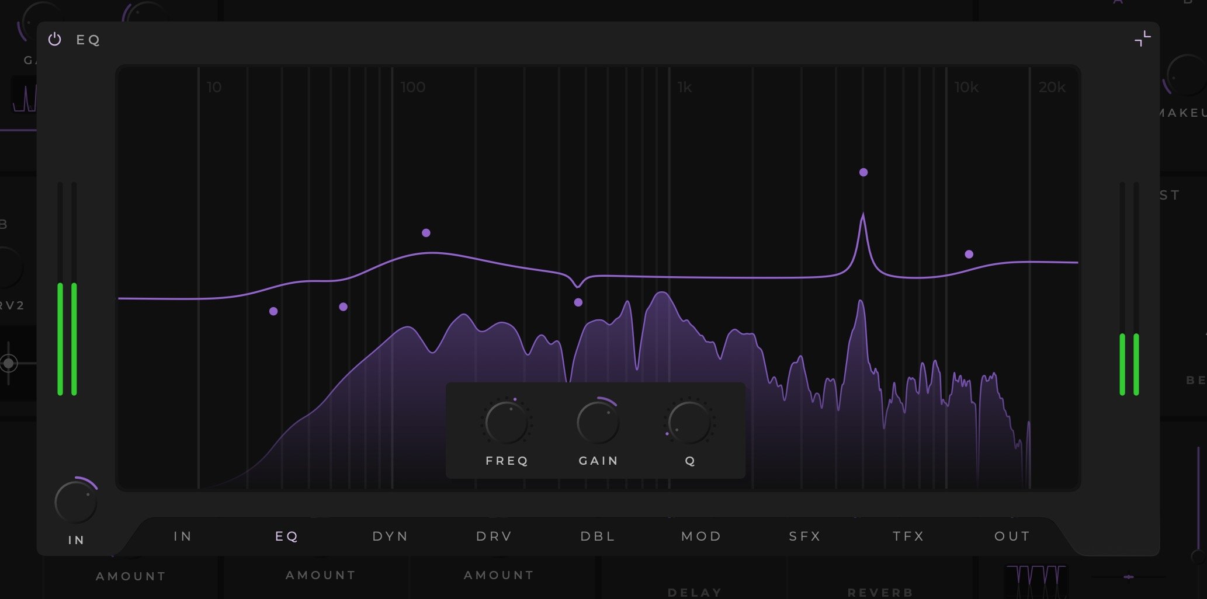Image resolution: width=1207 pixels, height=599 pixels.
Task: Select the MOD tab
Action: tap(700, 535)
